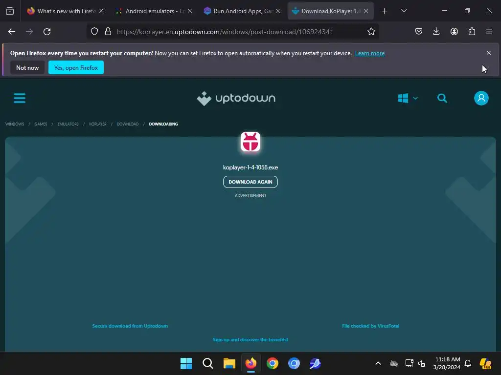501x375 pixels.
Task: View site security padlock info
Action: [x=108, y=32]
